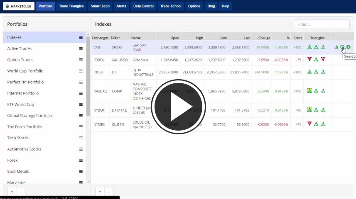
Task: Click the daily triangle for NASDAQ COMP
Action: [x=309, y=91]
